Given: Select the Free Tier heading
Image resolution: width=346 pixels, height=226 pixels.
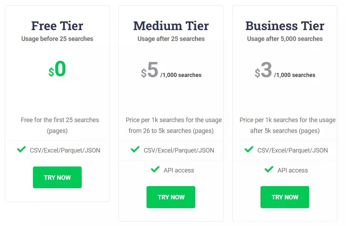Looking at the screenshot, I should [57, 25].
